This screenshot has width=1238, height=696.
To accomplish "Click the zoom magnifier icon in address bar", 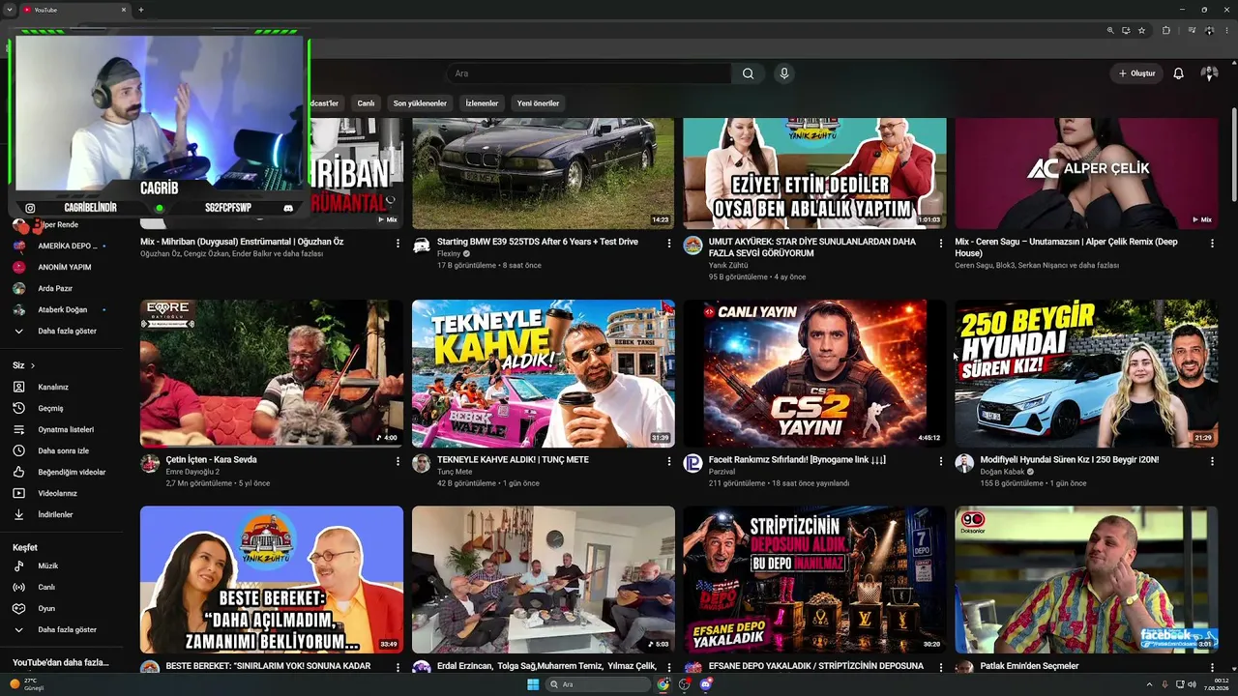I will (1110, 30).
